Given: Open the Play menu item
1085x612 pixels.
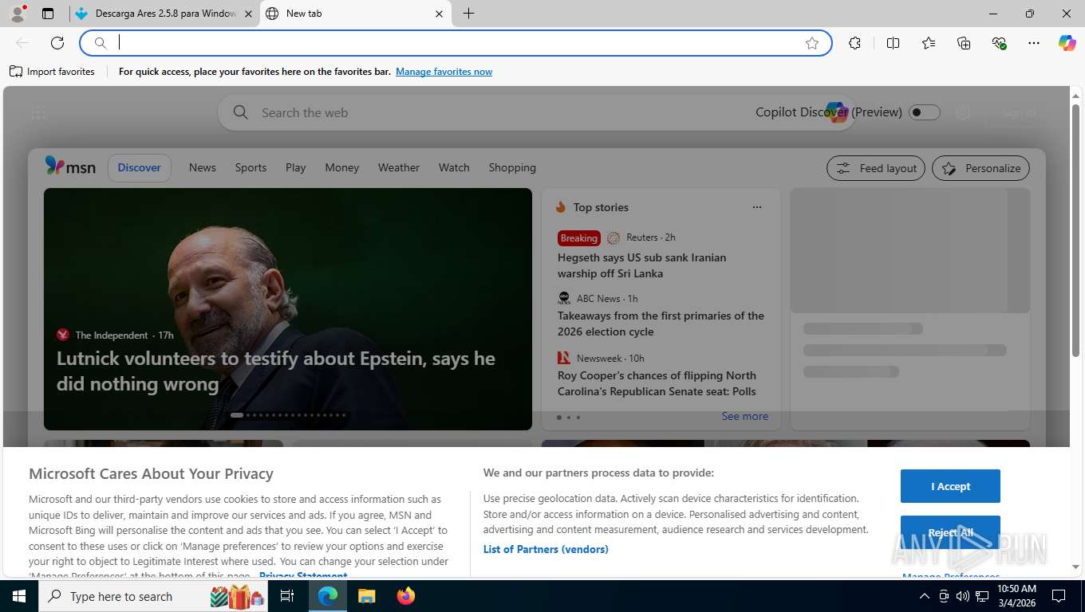Looking at the screenshot, I should coord(296,167).
